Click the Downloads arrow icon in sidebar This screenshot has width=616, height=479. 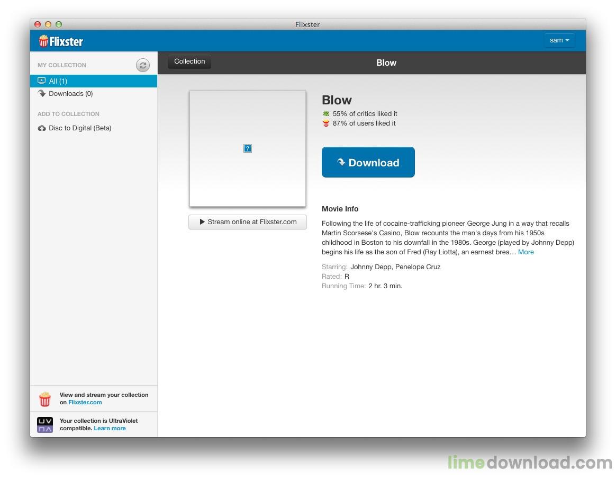pos(42,93)
